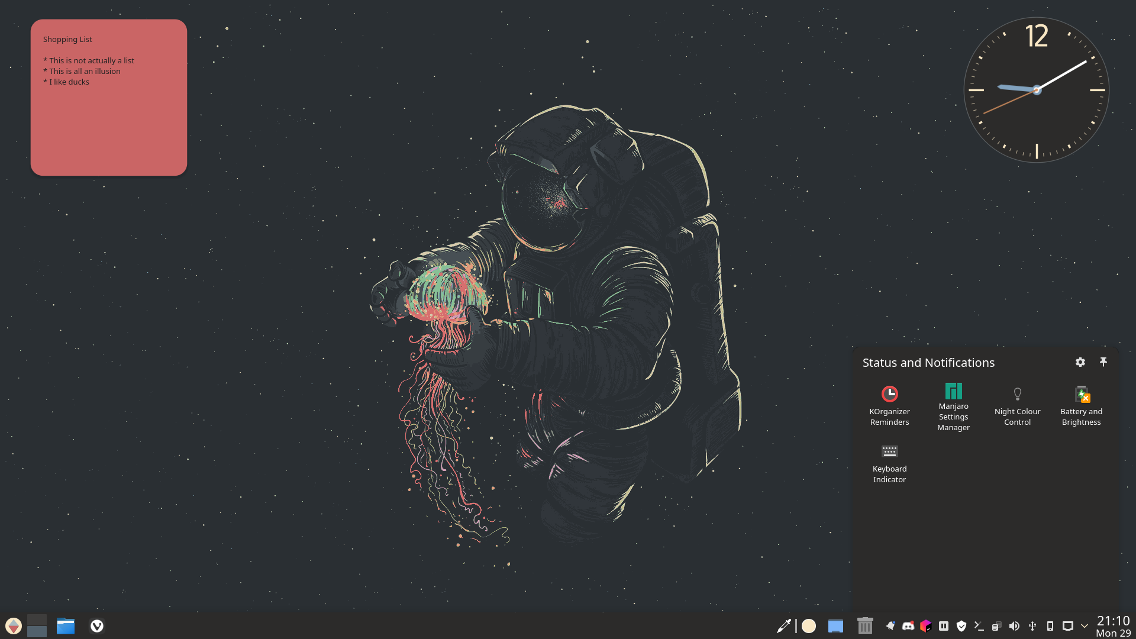
Task: Open the application launcher menu
Action: click(13, 625)
